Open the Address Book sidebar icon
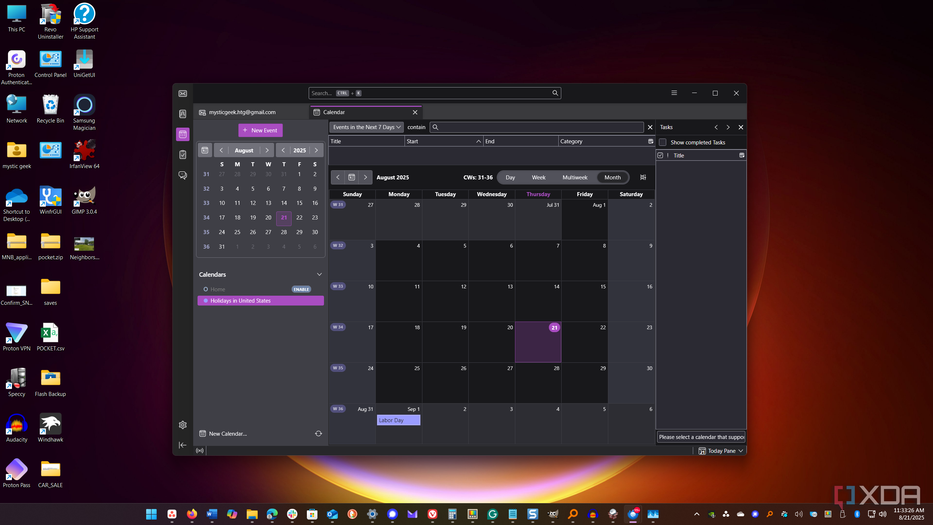This screenshot has height=525, width=933. tap(183, 114)
